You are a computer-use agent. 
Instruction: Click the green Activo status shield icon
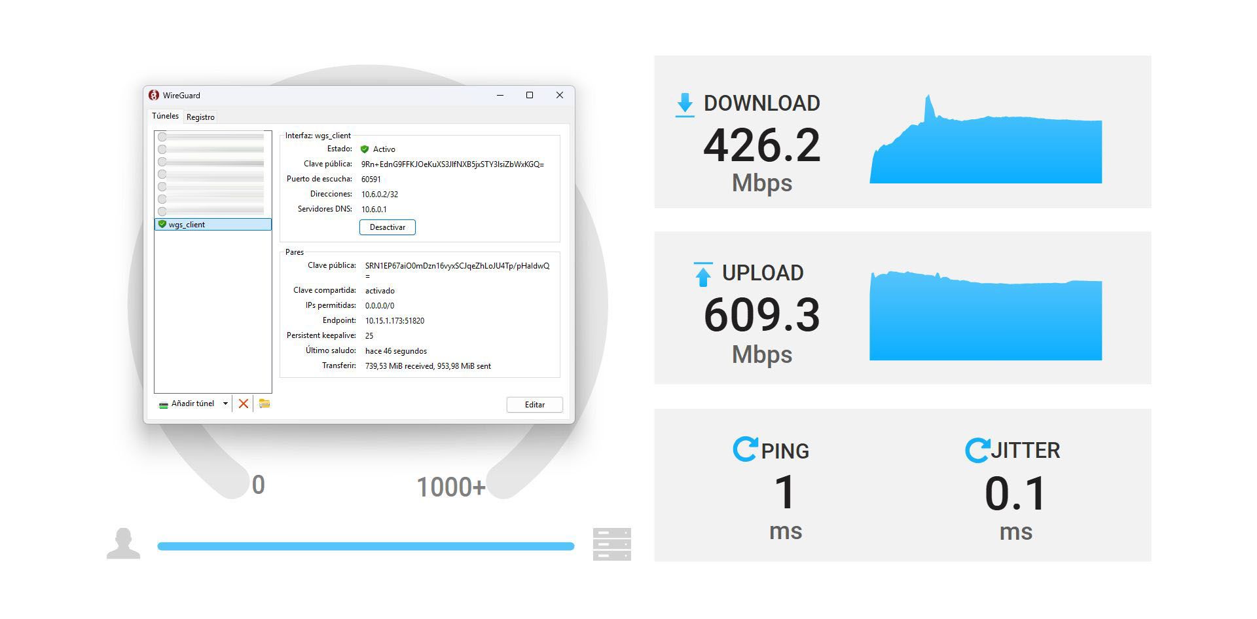tap(365, 149)
